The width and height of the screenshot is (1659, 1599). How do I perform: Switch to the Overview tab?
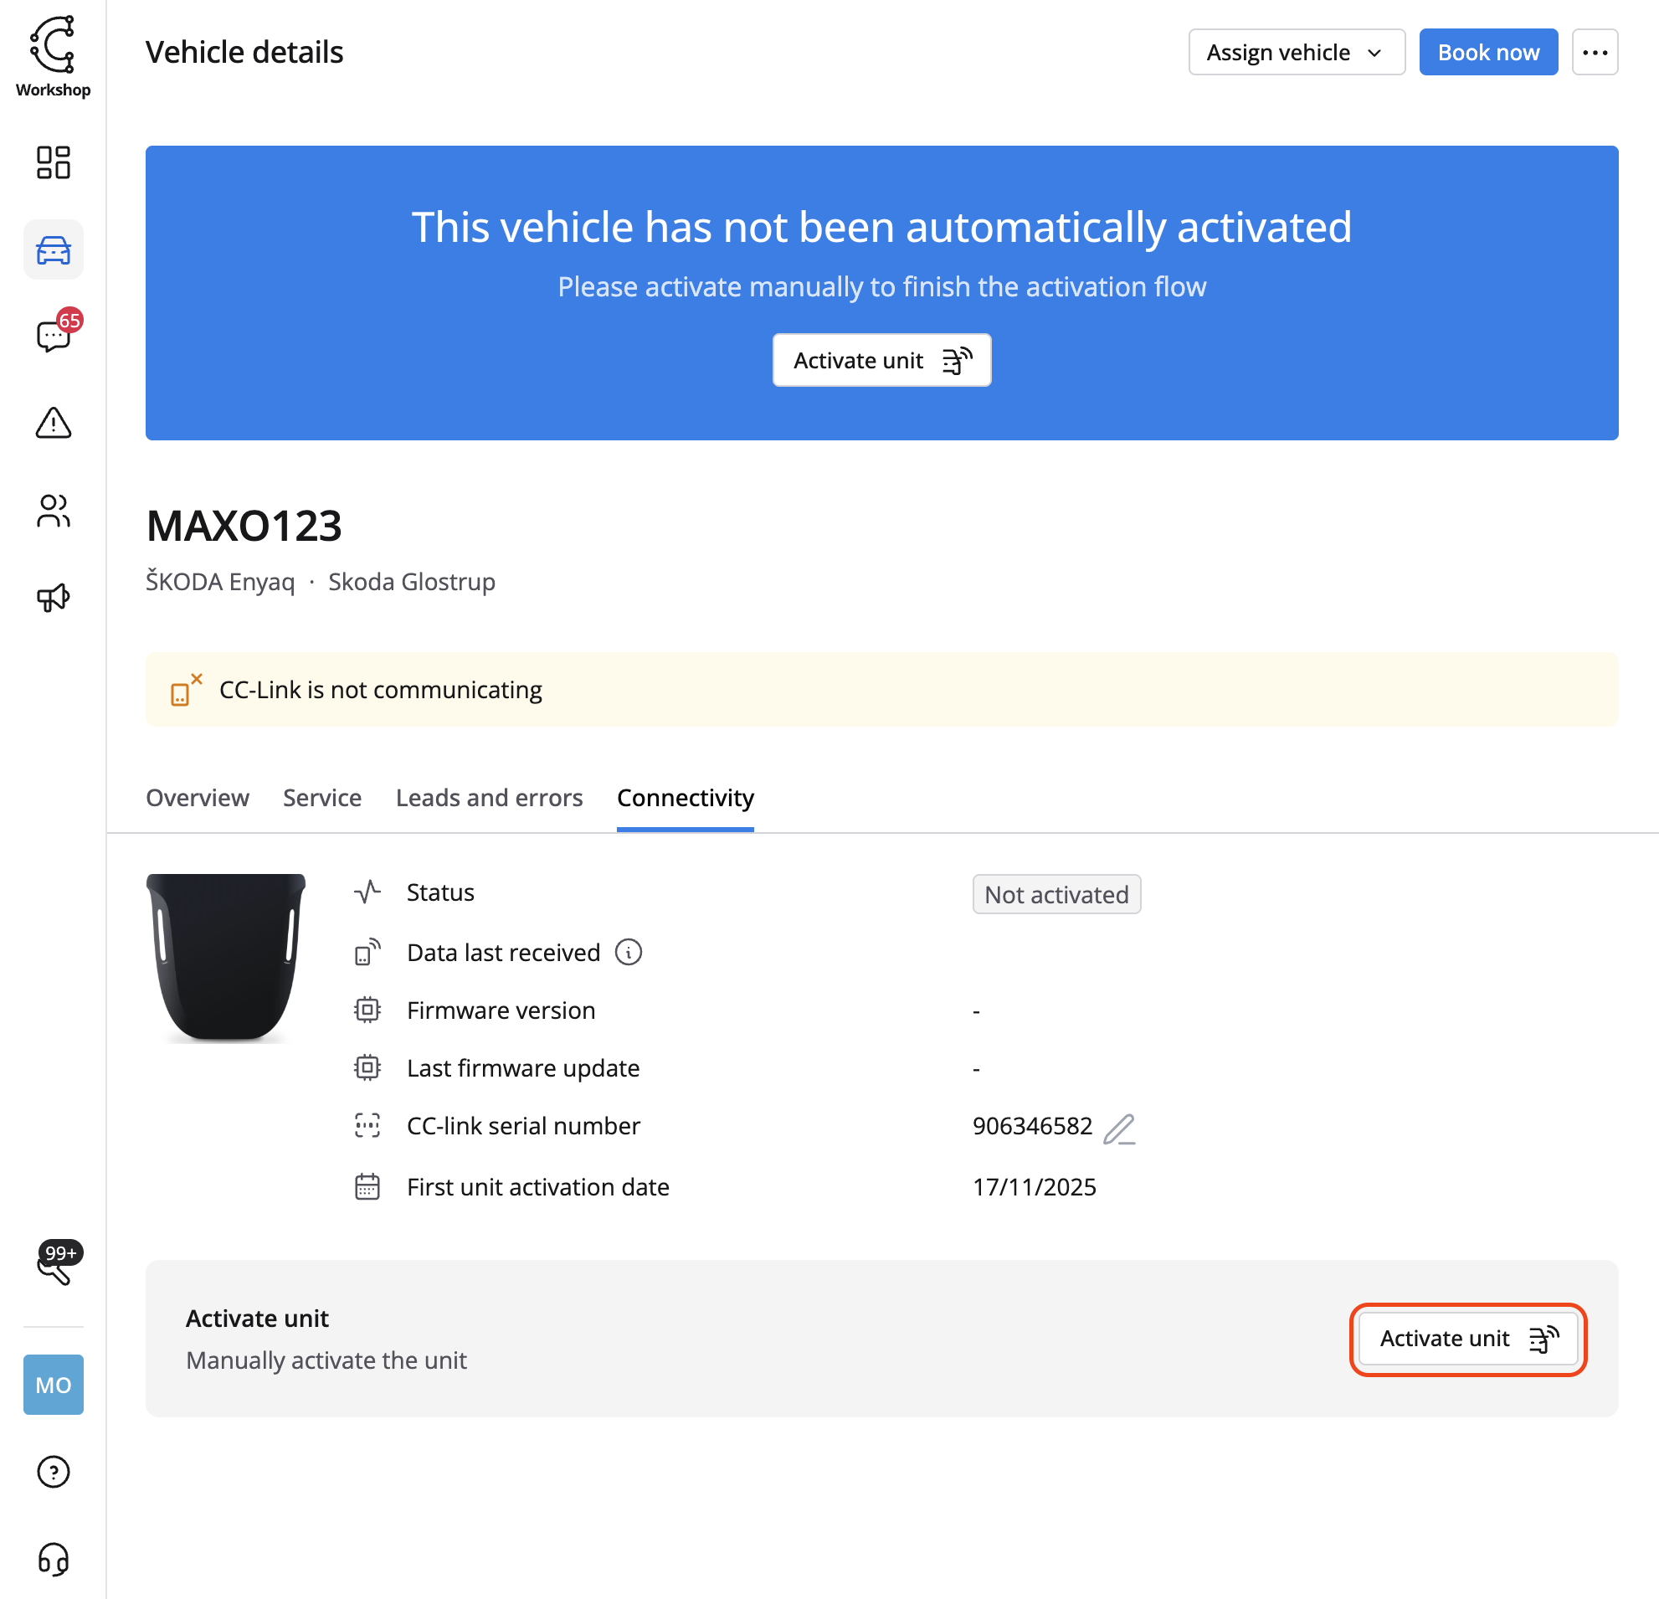tap(198, 797)
